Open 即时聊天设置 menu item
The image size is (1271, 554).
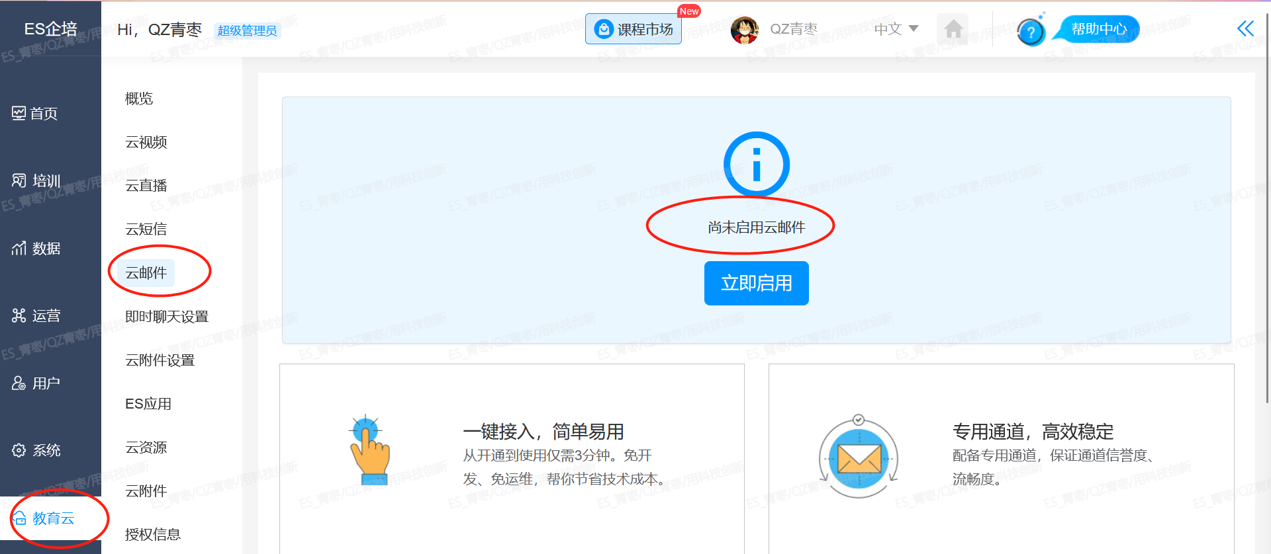(x=167, y=317)
